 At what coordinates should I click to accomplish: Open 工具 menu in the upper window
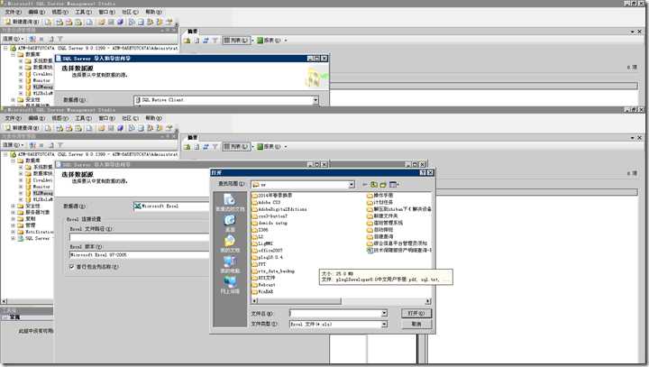click(84, 12)
